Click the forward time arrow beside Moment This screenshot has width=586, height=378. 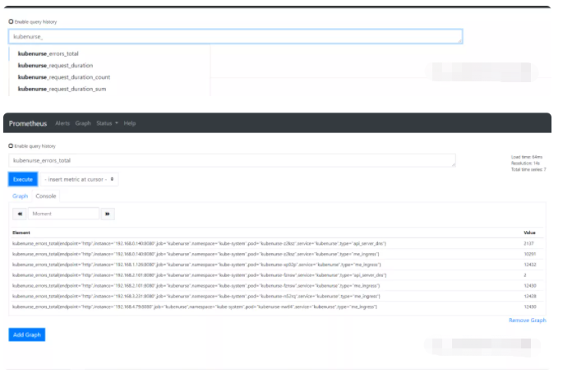point(108,214)
